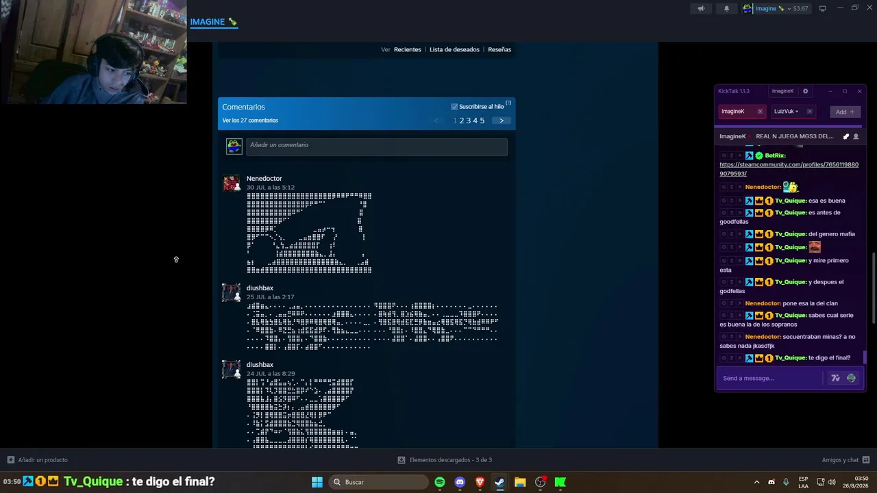Toggle Suscribirse al hilo checkbox
The width and height of the screenshot is (877, 493).
(x=454, y=107)
